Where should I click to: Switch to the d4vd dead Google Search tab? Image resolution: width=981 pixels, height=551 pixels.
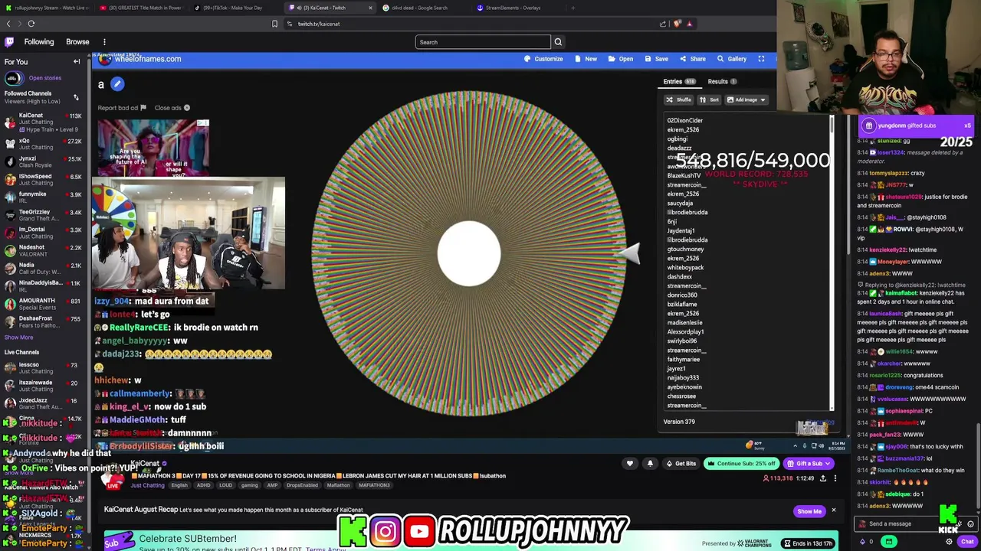[420, 8]
